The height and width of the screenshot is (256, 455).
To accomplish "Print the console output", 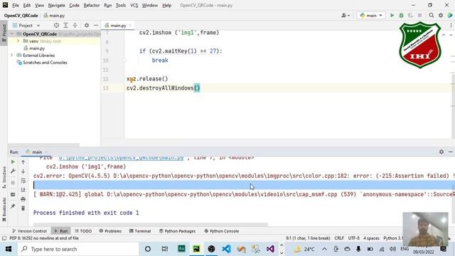I will pyautogui.click(x=23, y=199).
